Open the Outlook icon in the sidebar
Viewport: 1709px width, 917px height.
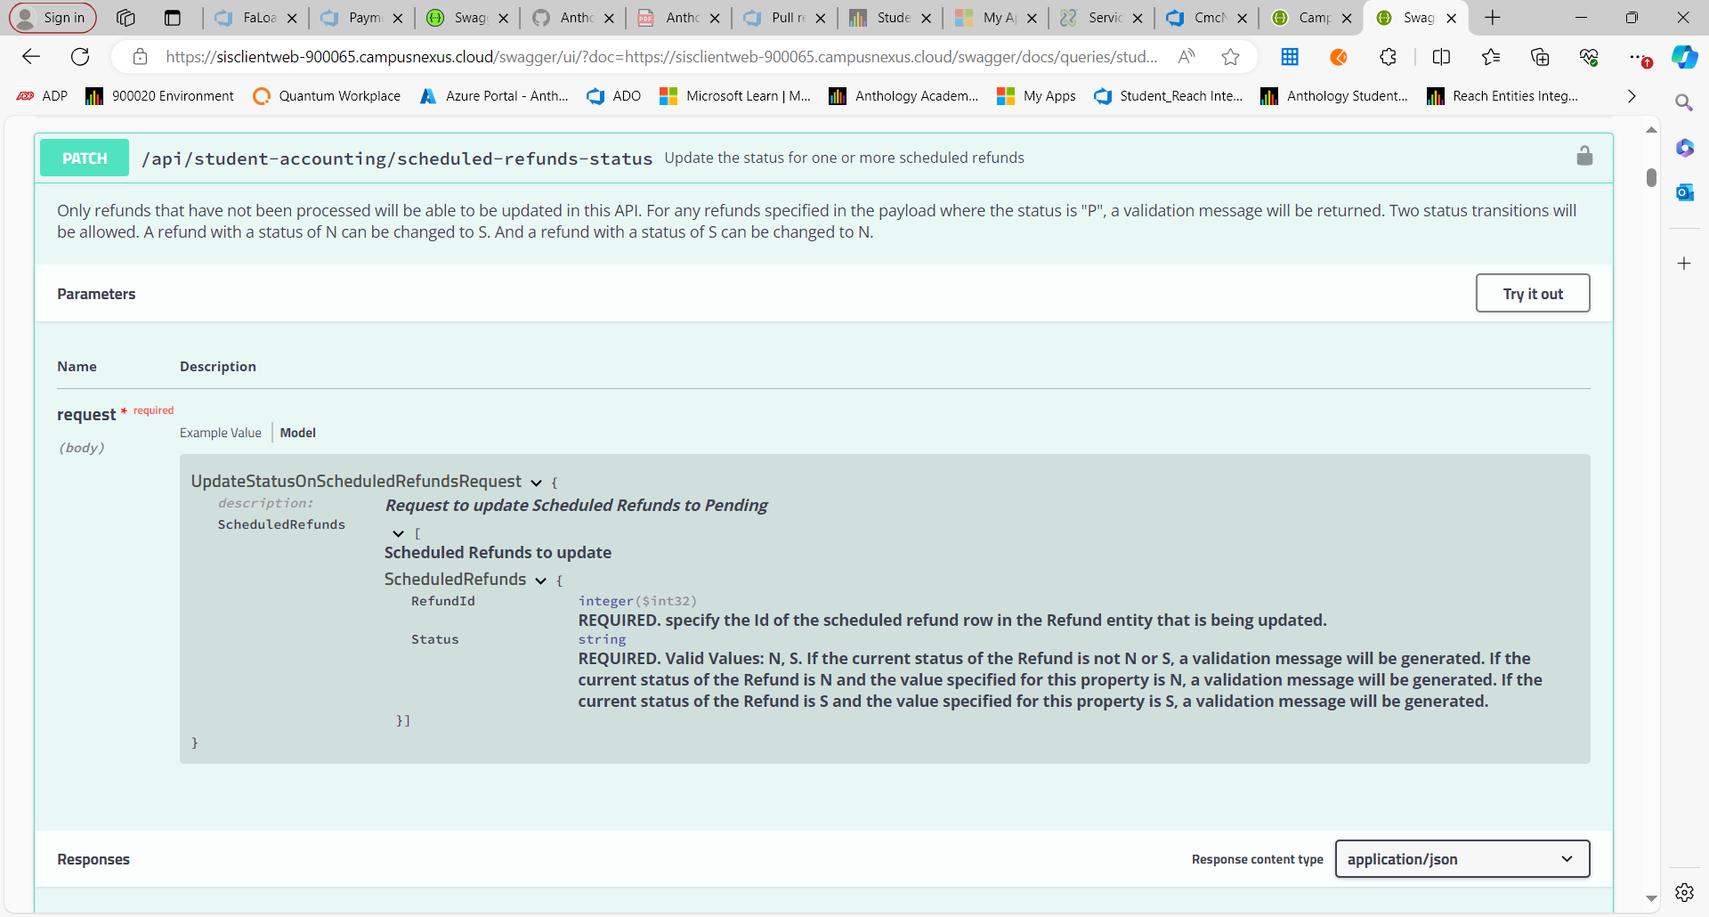tap(1684, 192)
